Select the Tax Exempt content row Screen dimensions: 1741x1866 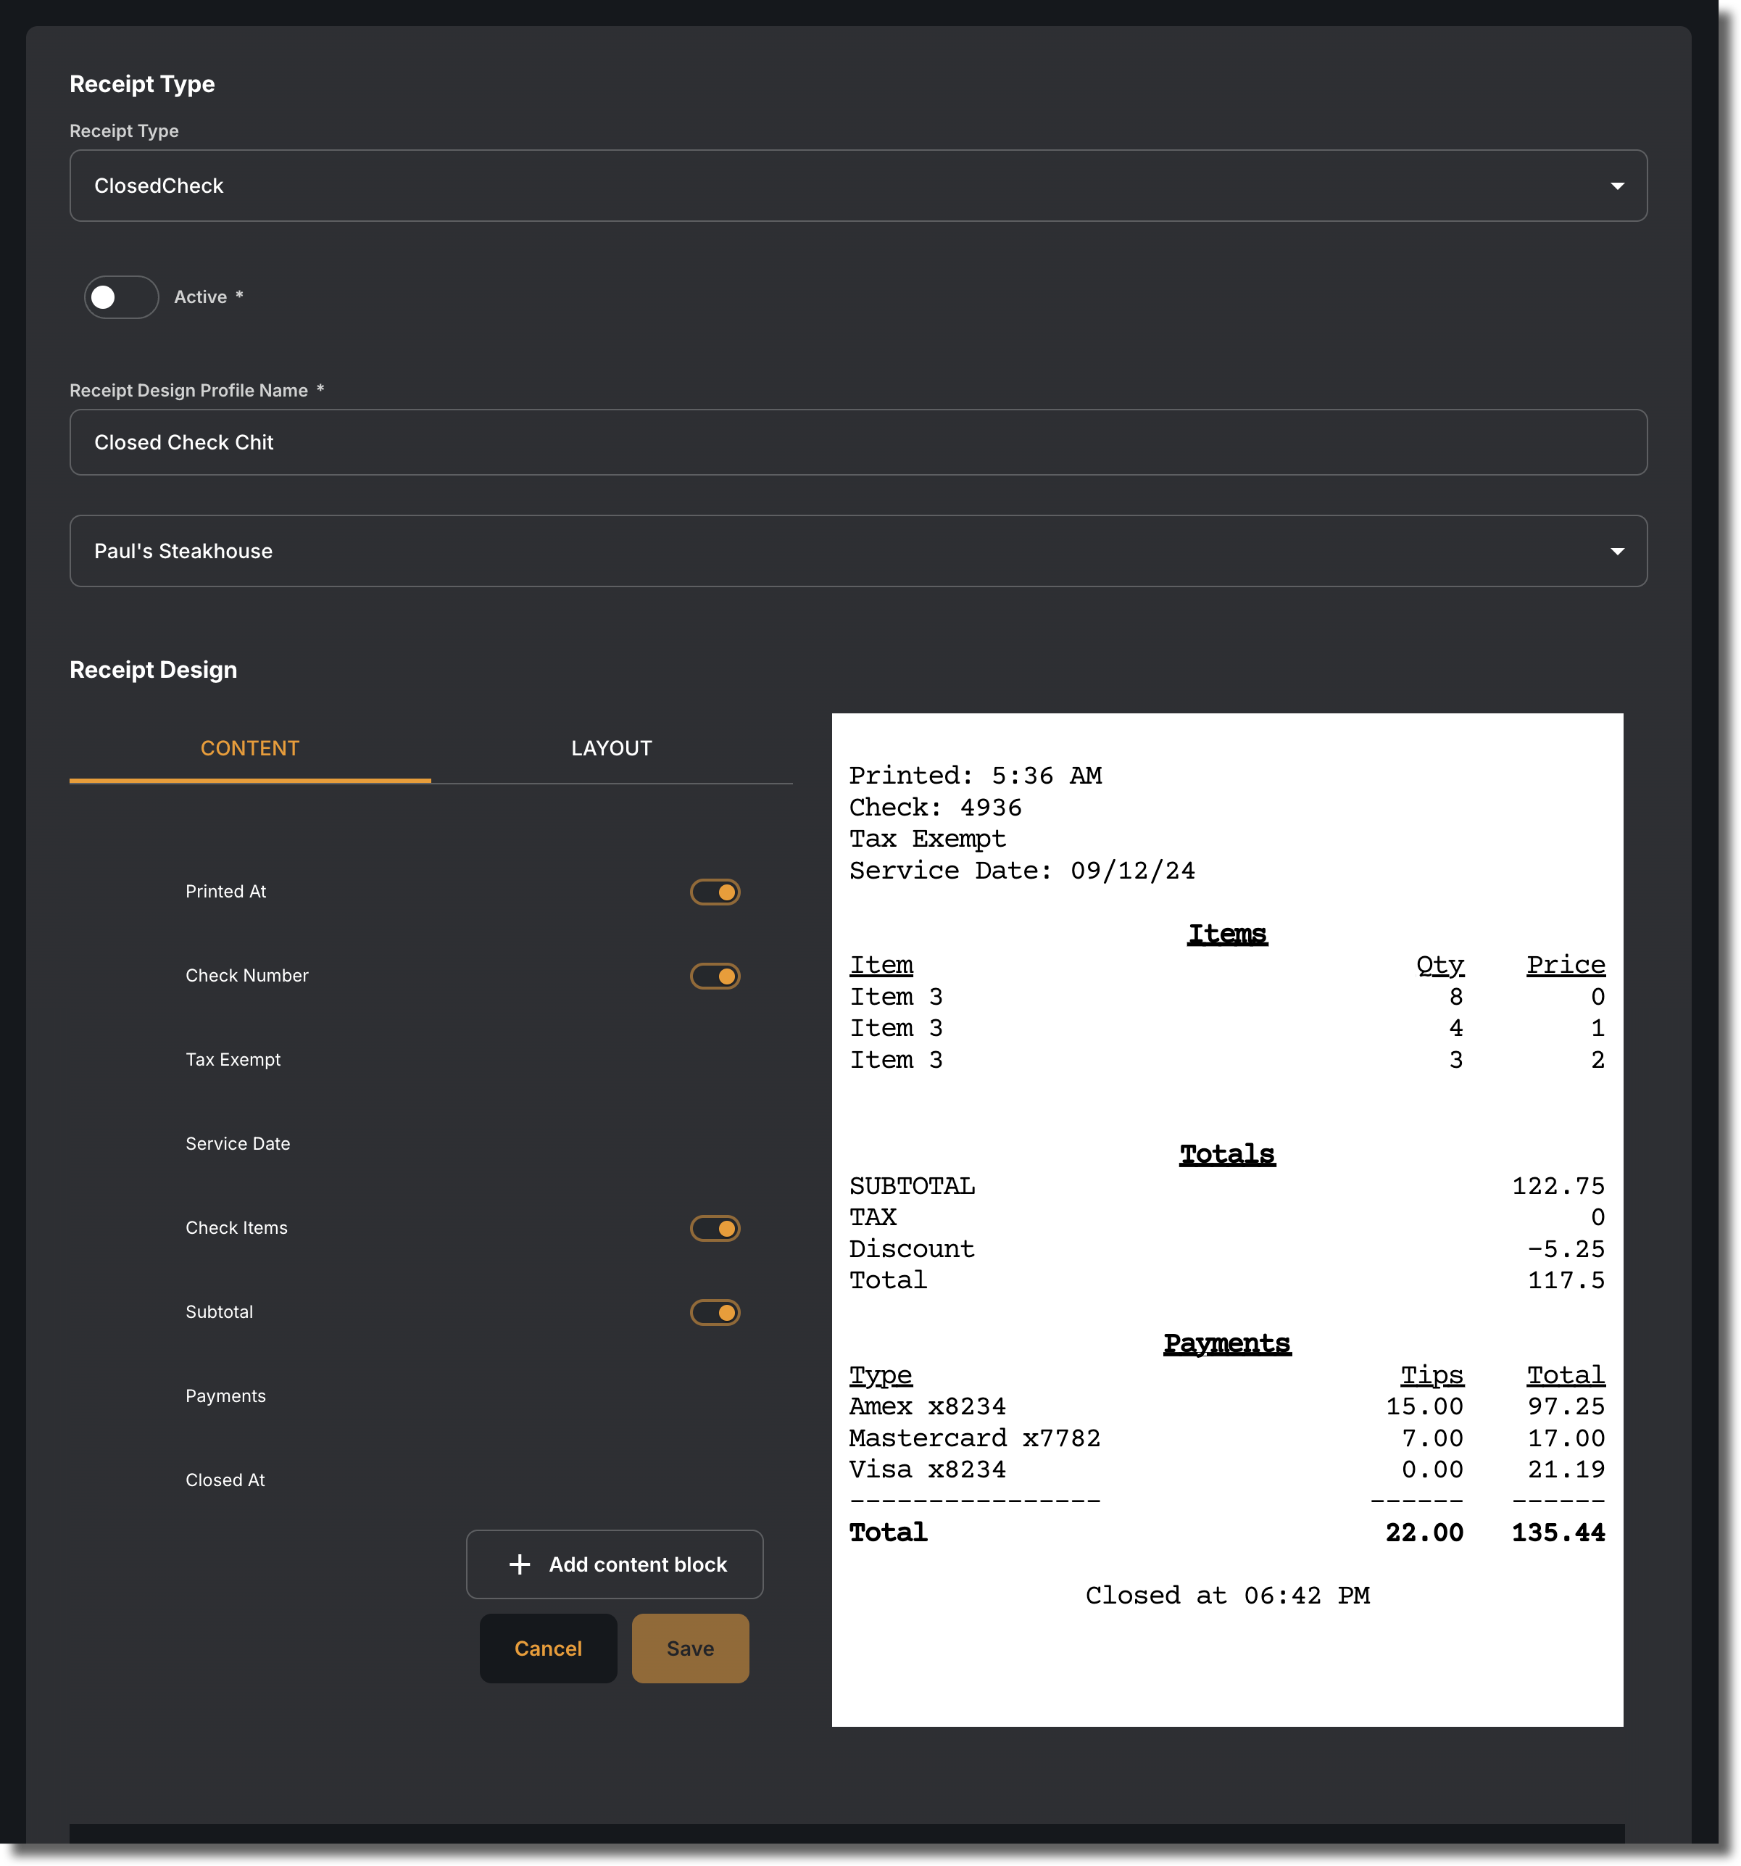233,1060
